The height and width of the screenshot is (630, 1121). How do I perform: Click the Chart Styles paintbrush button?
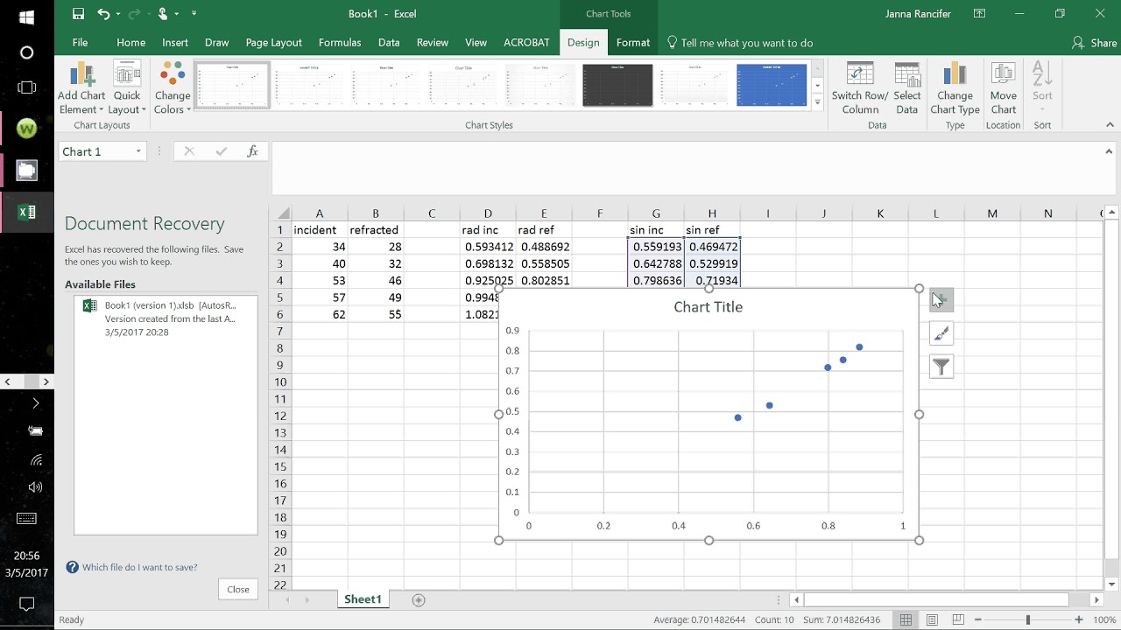click(941, 333)
